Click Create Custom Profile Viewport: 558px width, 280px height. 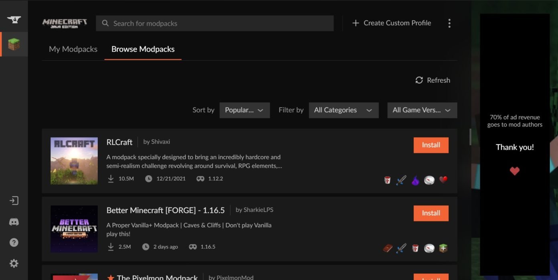392,23
